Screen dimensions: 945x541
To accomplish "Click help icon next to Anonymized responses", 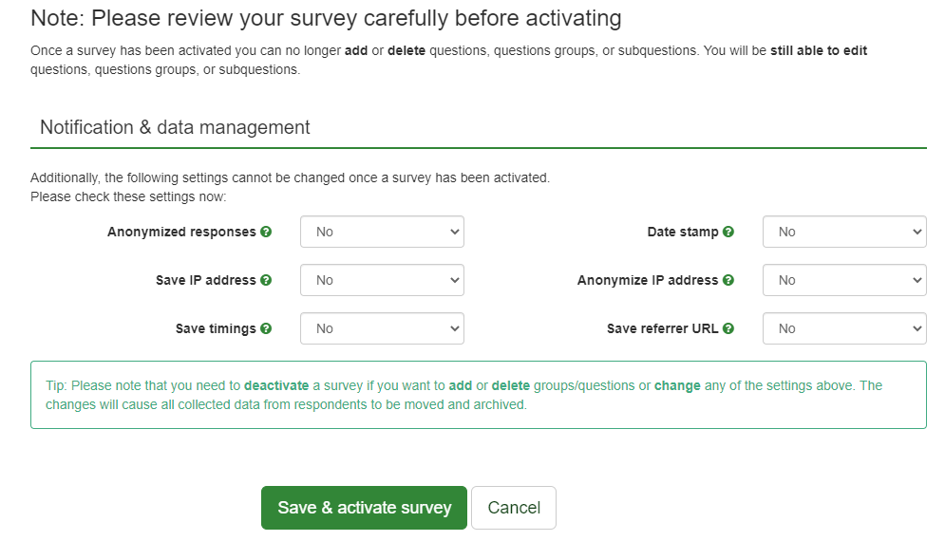I will click(x=266, y=232).
